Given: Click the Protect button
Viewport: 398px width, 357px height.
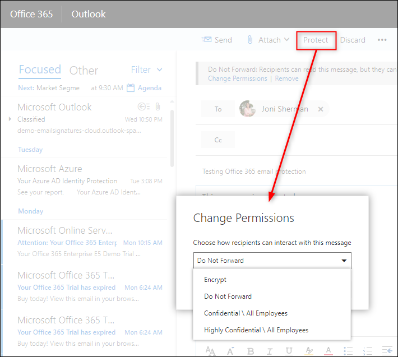Looking at the screenshot, I should tap(316, 40).
